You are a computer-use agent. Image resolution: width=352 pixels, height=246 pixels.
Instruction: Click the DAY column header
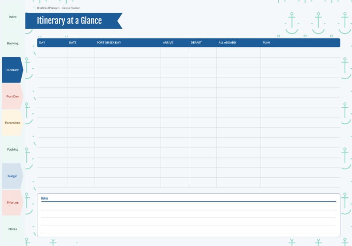click(x=42, y=43)
